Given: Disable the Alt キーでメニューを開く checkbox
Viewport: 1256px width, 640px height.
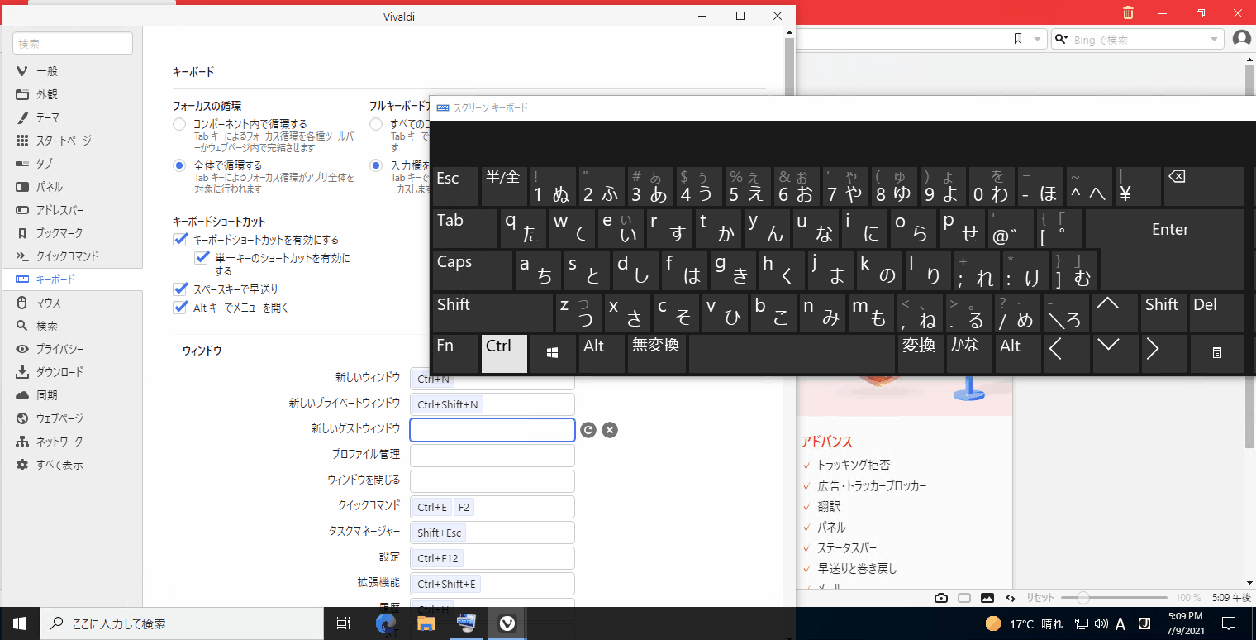Looking at the screenshot, I should pyautogui.click(x=180, y=308).
